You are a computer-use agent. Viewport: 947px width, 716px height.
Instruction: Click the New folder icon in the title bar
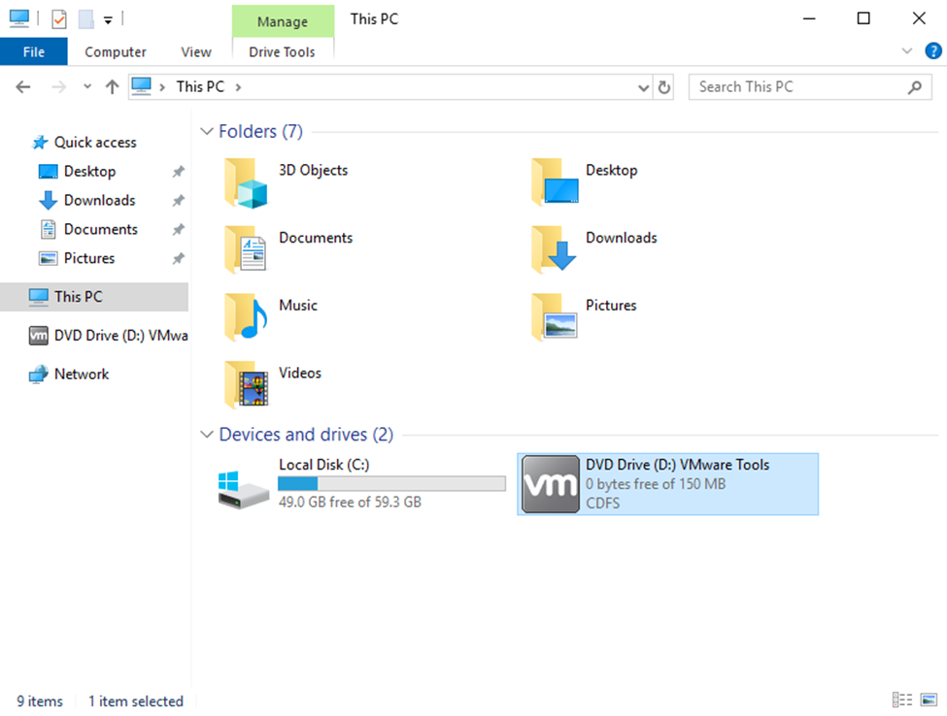click(86, 19)
